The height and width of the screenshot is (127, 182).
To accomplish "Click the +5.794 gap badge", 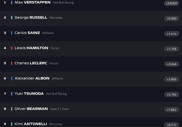I will coord(172,94).
